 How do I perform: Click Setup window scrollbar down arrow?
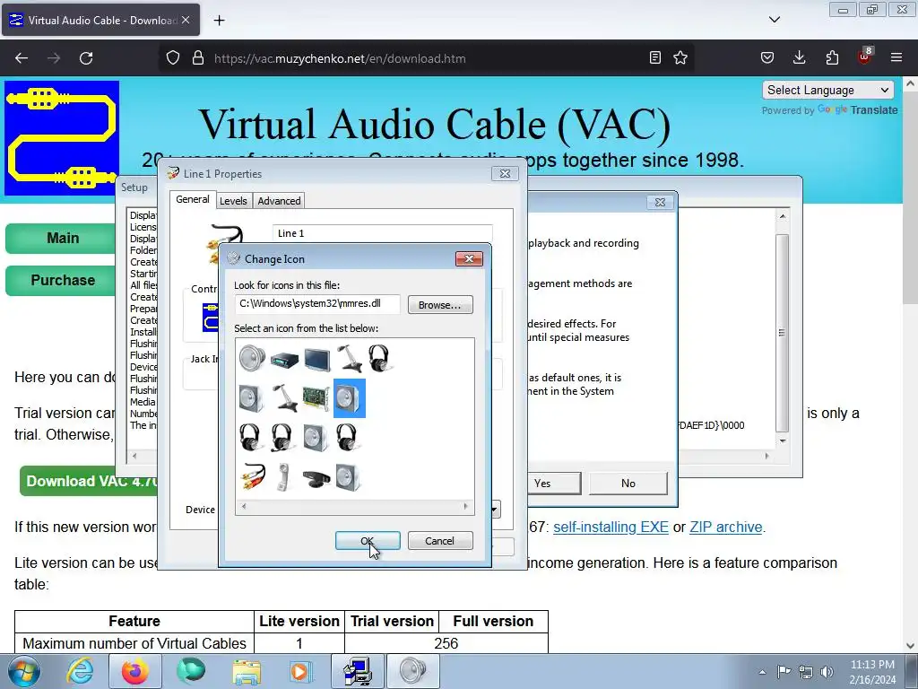782,440
